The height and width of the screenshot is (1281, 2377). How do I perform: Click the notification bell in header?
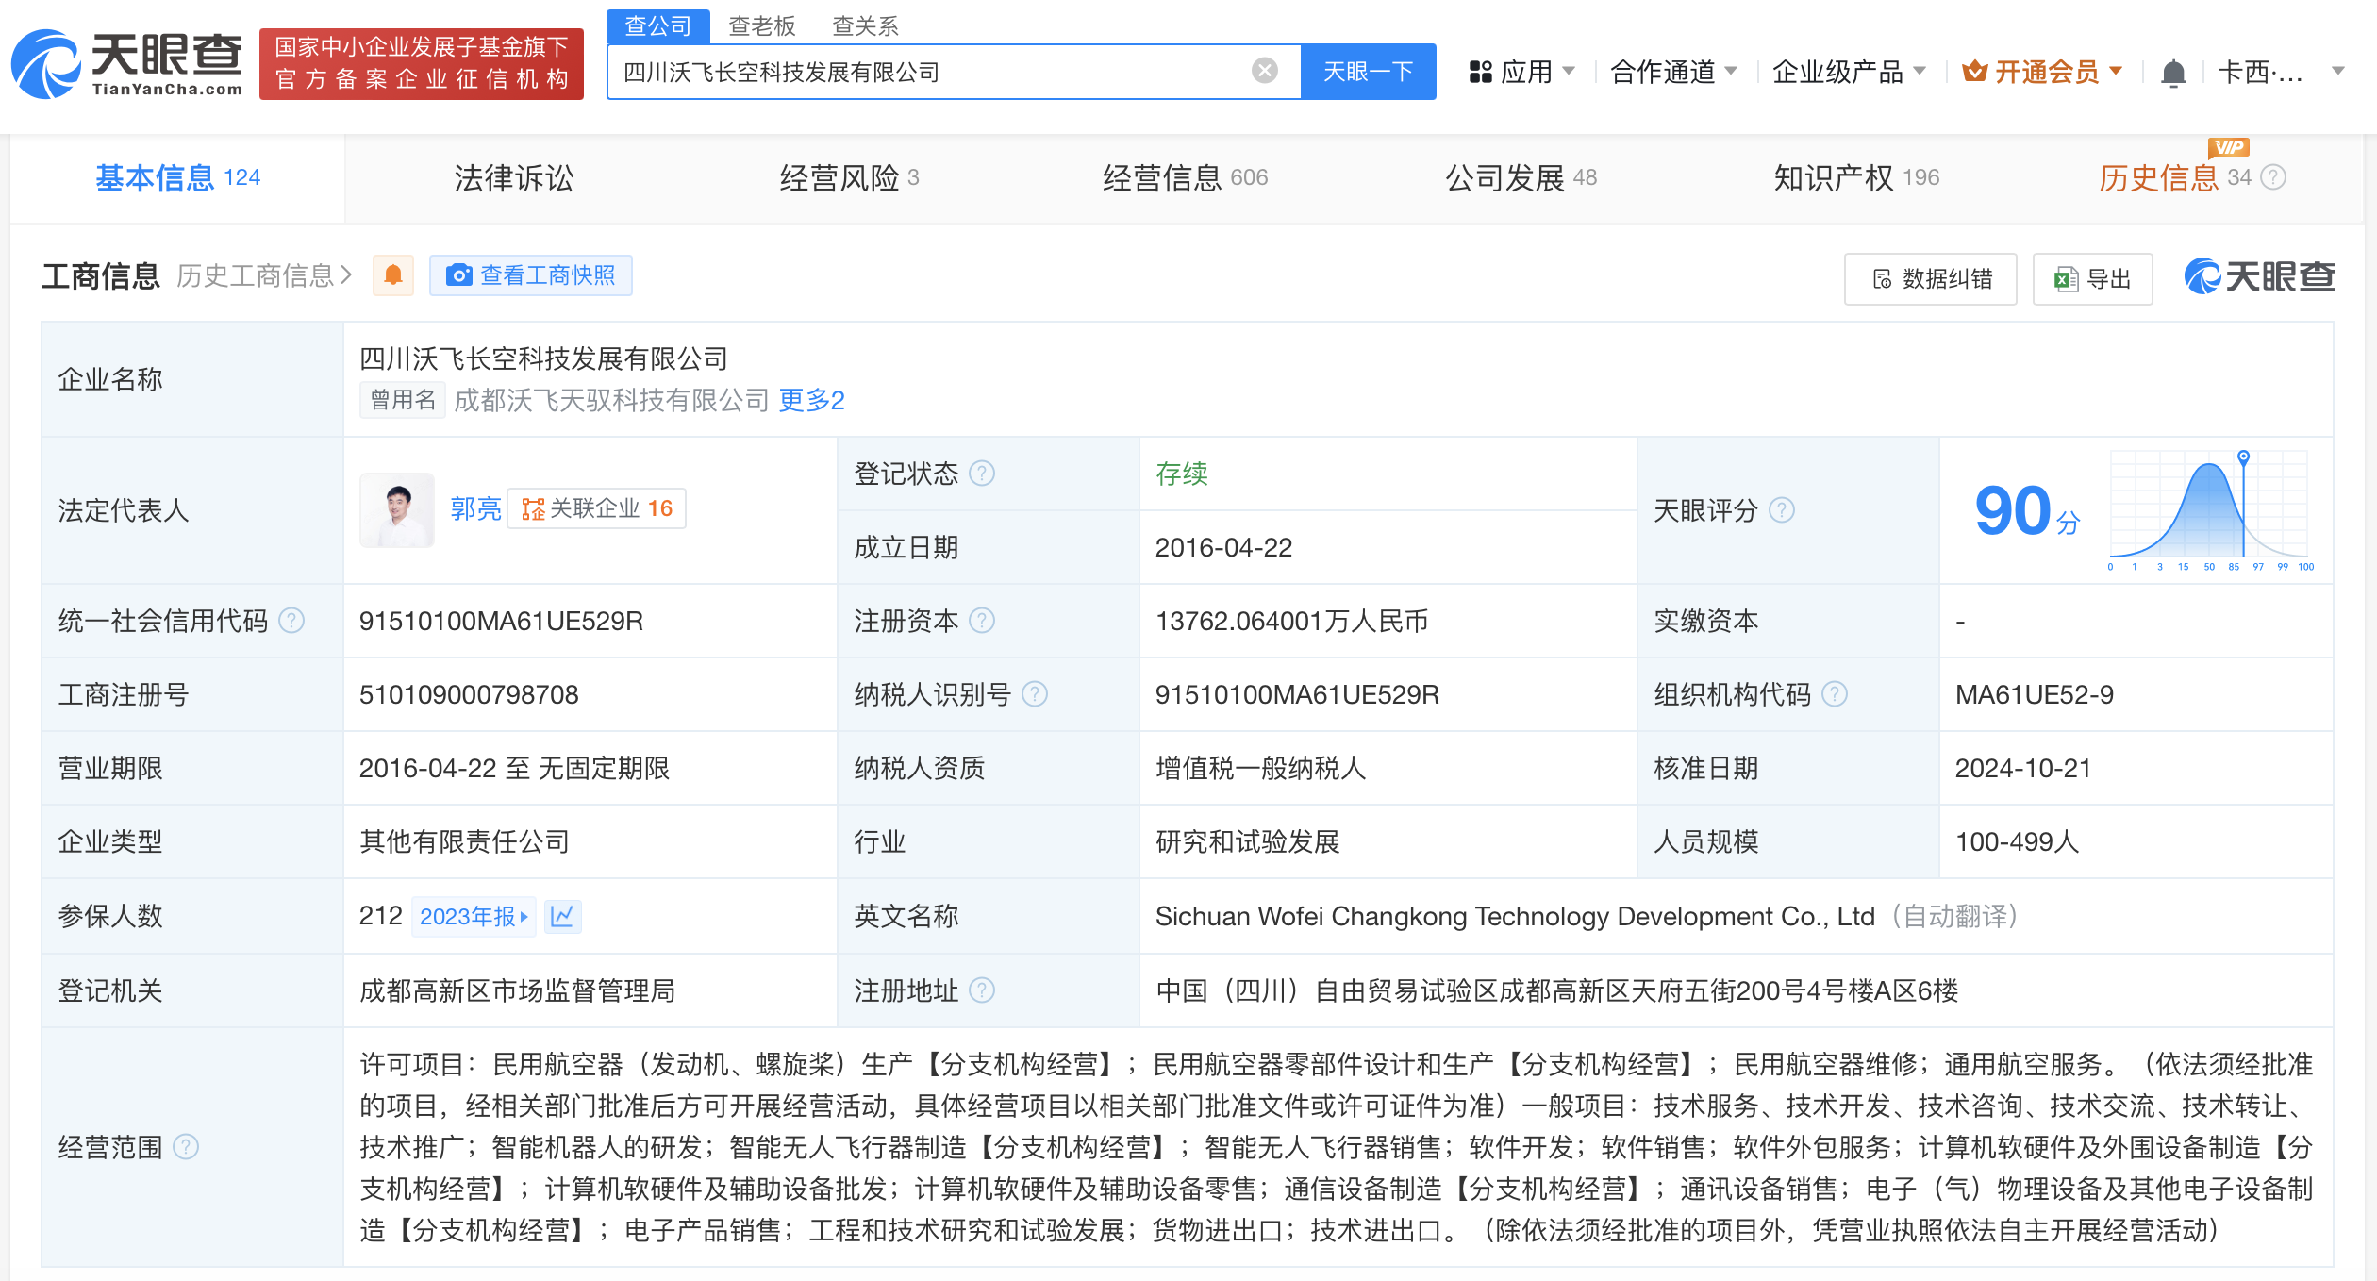(2173, 73)
